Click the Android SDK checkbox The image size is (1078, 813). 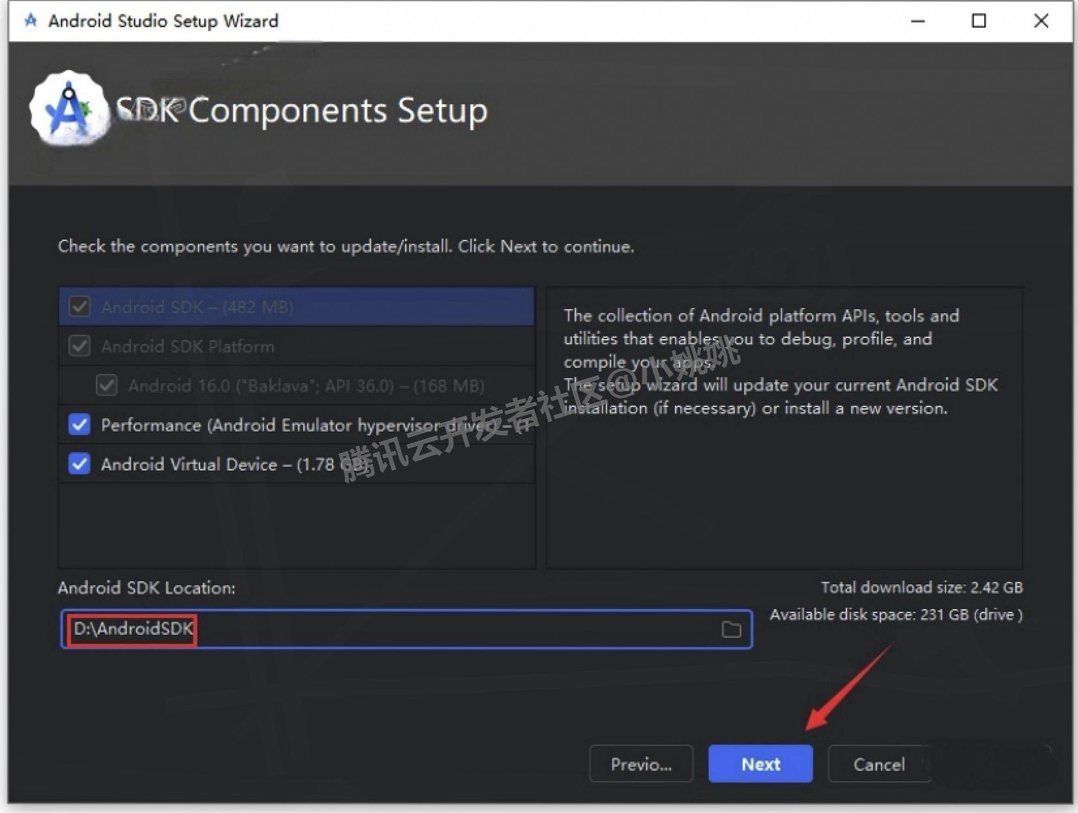78,306
